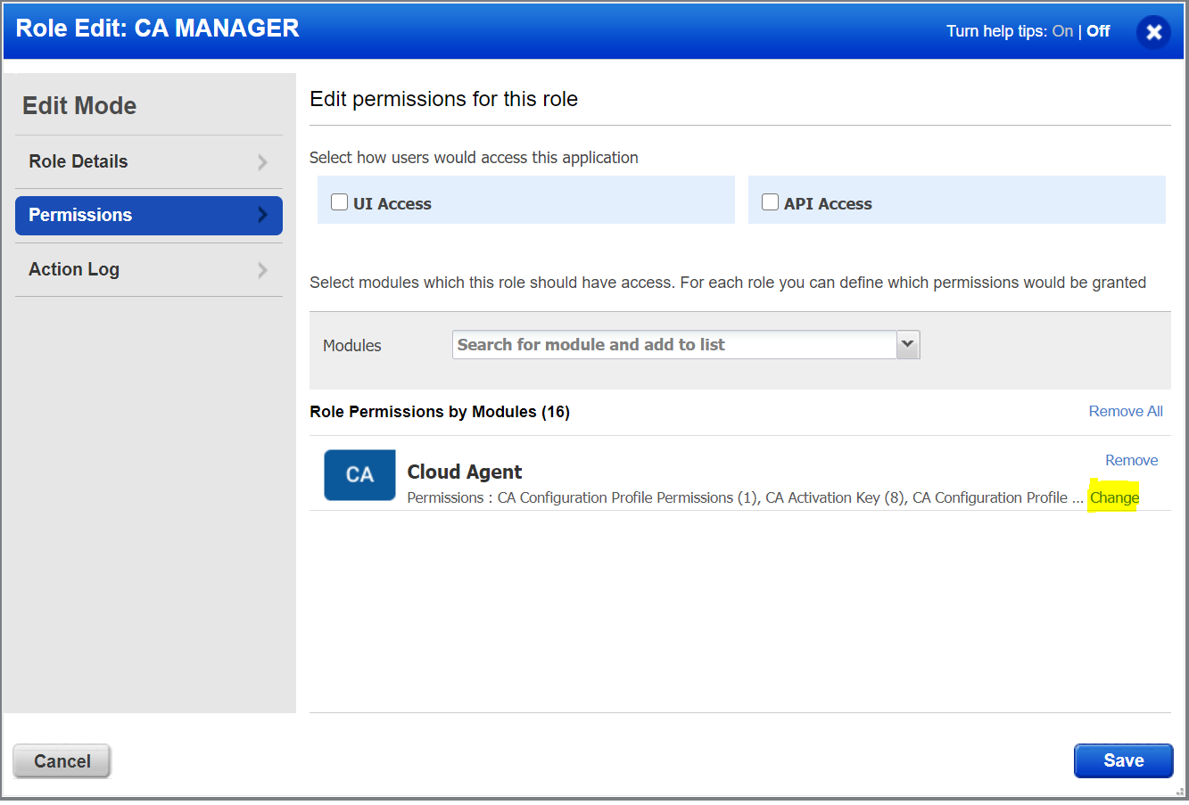Screen dimensions: 1189x805
Task: Enable UI Access for this role
Action: coord(339,201)
